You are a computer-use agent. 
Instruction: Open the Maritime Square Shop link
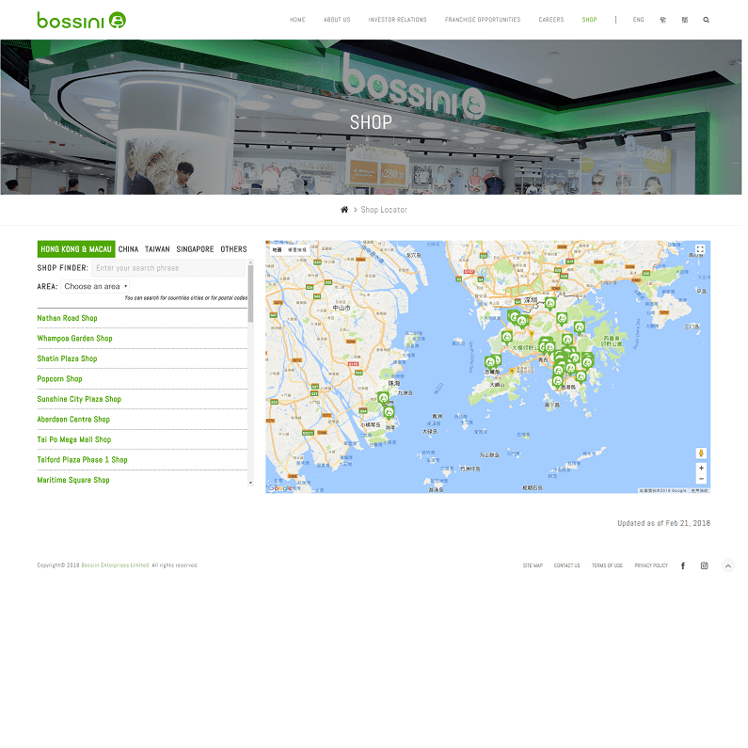click(x=73, y=480)
